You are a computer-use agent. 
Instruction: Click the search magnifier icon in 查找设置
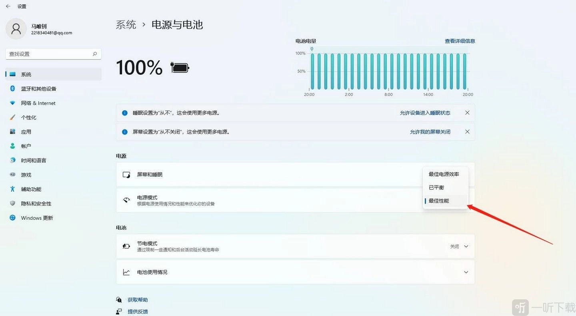pos(95,54)
